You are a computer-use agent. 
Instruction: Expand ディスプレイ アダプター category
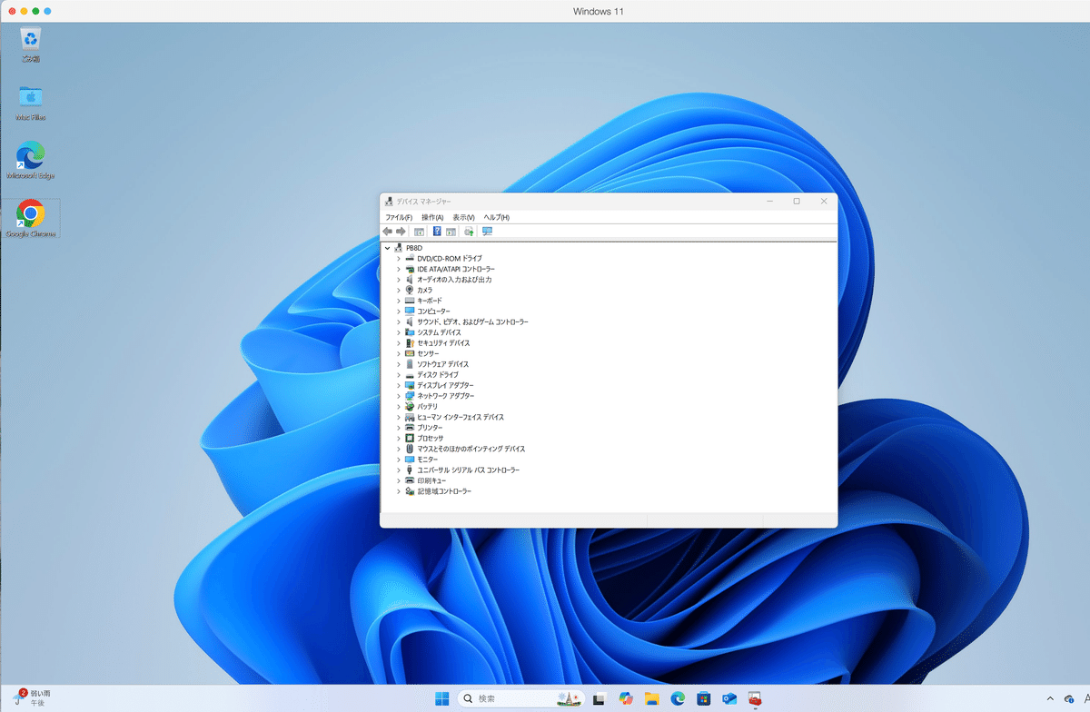pos(398,385)
